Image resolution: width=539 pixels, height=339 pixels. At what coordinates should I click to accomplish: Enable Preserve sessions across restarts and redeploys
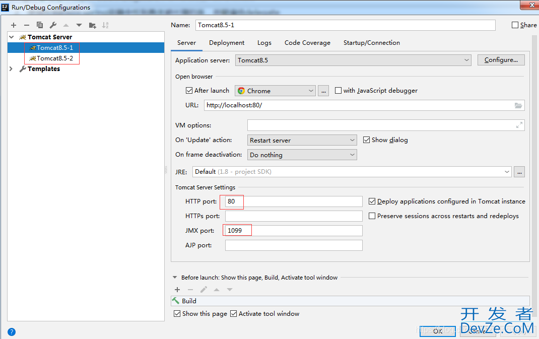point(372,216)
